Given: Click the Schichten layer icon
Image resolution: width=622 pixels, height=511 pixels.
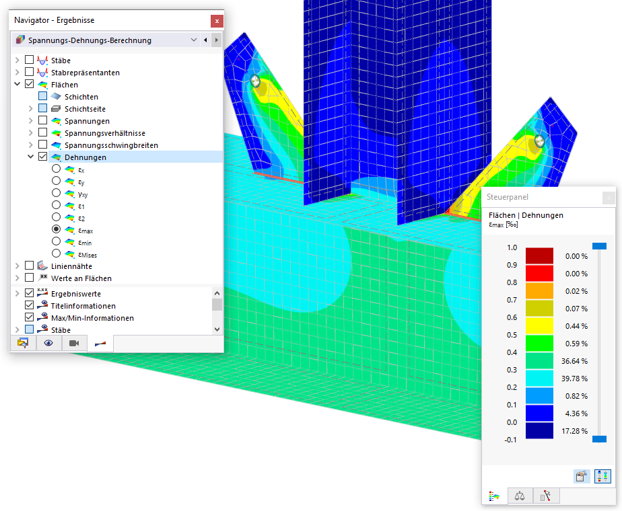Looking at the screenshot, I should 56,97.
